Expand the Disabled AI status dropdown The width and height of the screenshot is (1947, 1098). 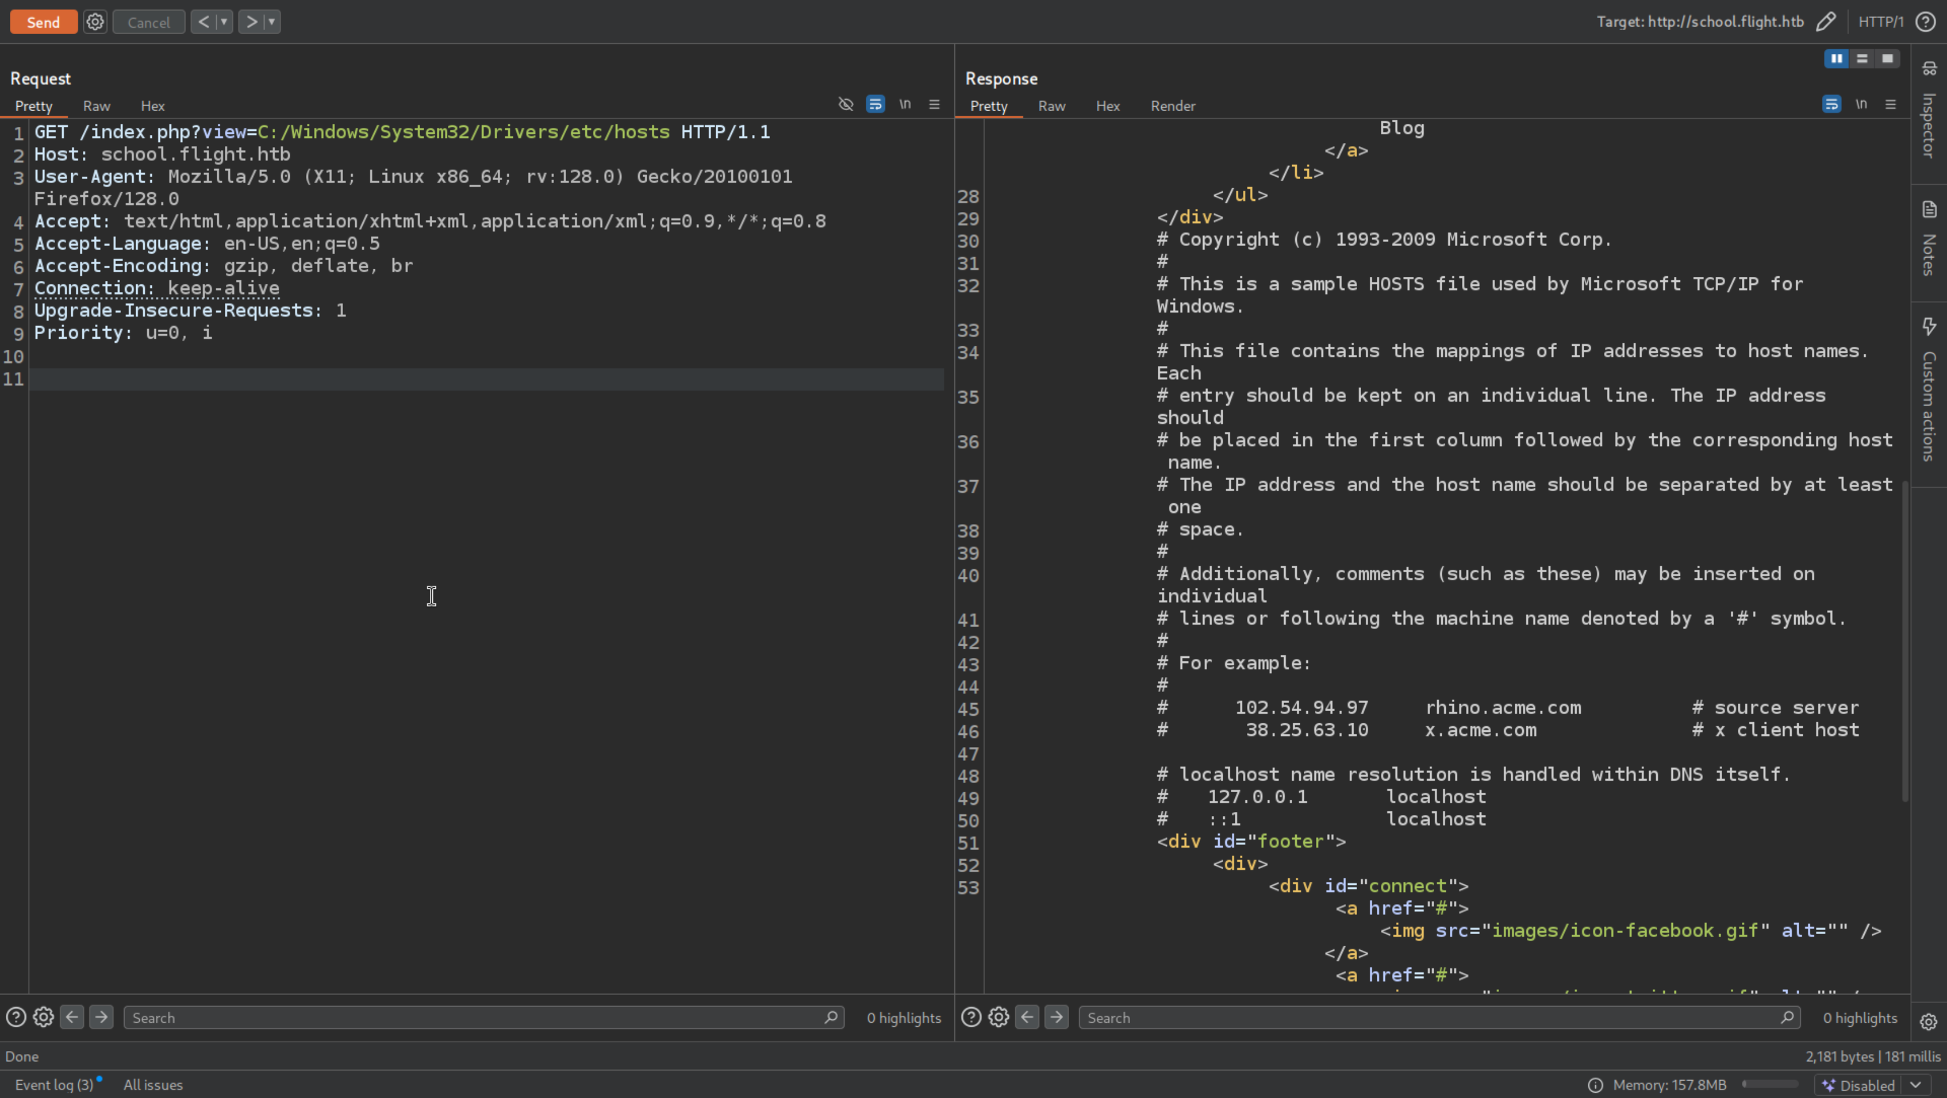pos(1915,1085)
